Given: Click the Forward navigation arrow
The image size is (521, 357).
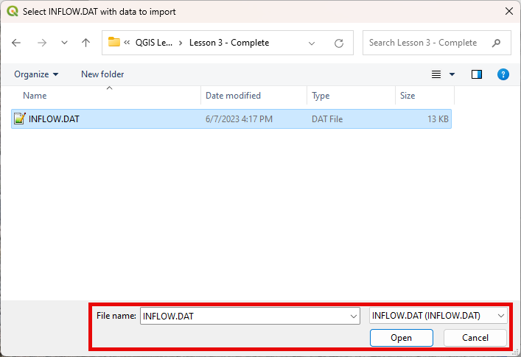Looking at the screenshot, I should click(42, 43).
